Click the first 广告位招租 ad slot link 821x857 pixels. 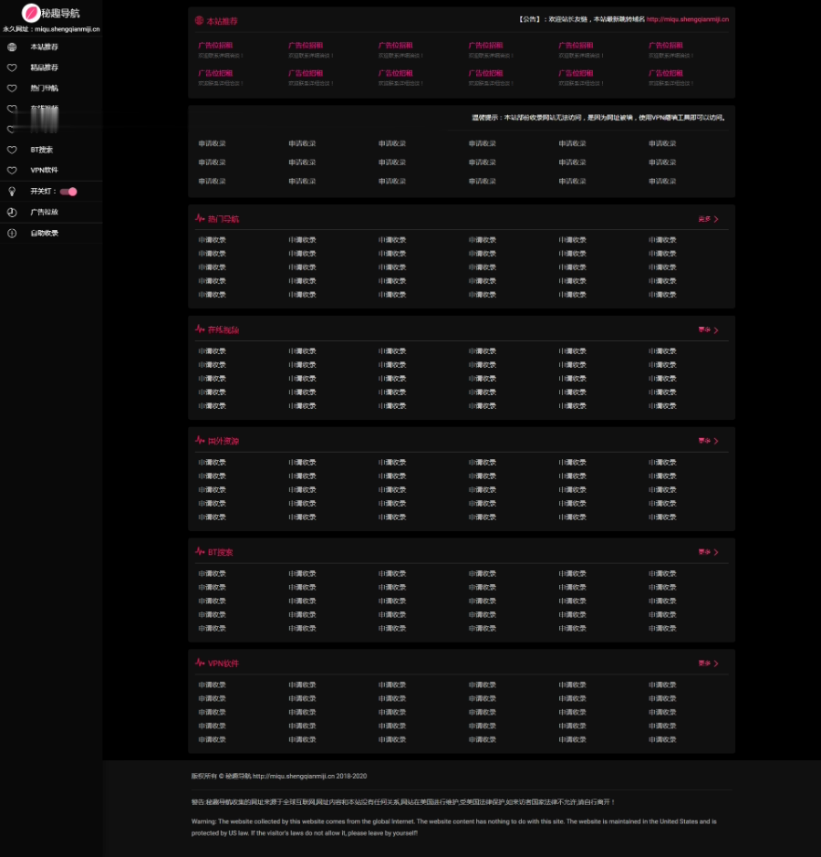pyautogui.click(x=215, y=46)
